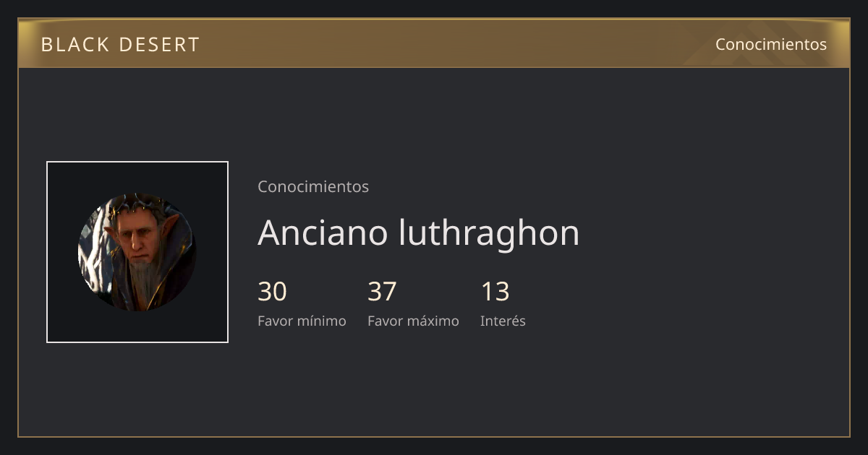
Task: Click the word luthraghon in title
Action: [x=490, y=233]
